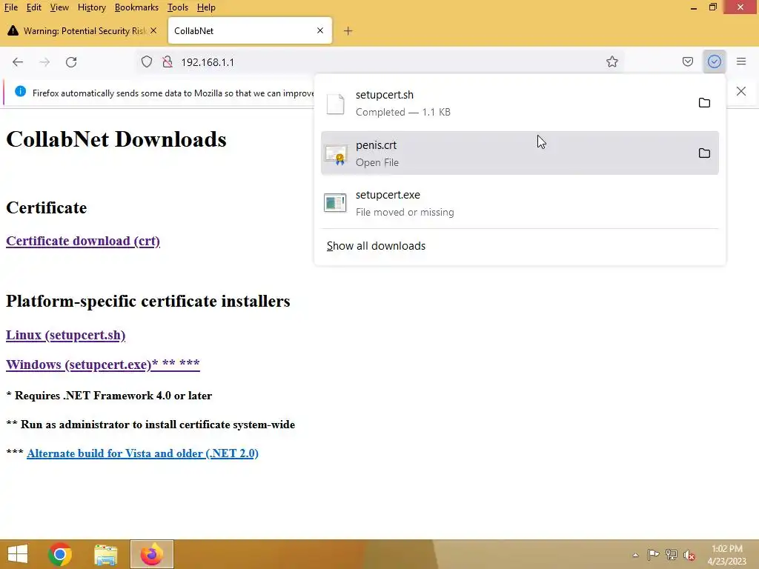The height and width of the screenshot is (569, 759).
Task: Show hidden system tray icons
Action: pos(635,555)
